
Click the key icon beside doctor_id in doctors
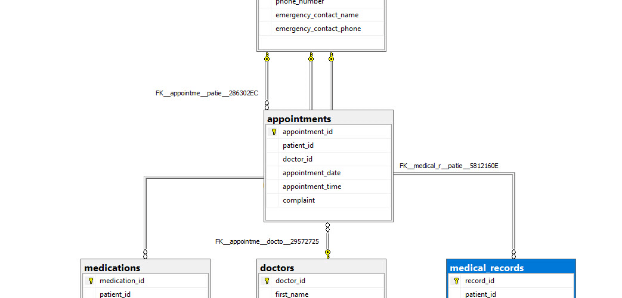point(267,281)
